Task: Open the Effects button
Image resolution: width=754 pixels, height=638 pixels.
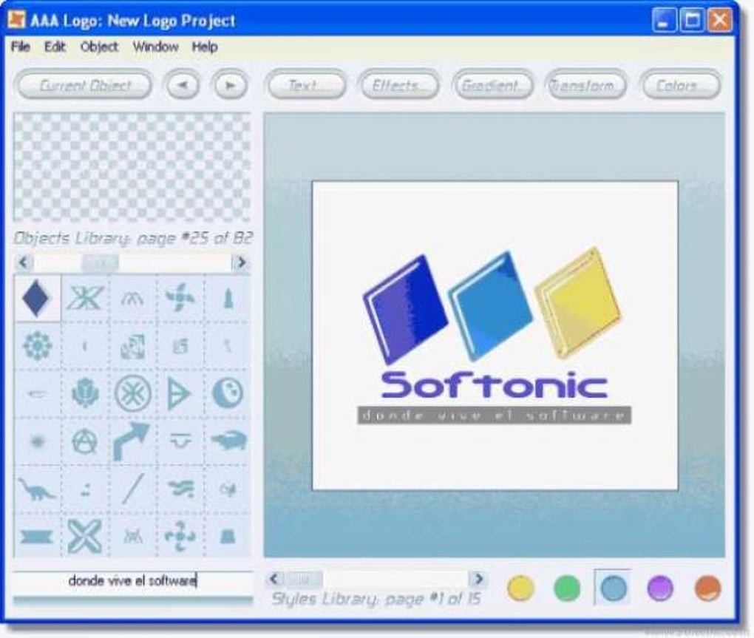Action: coord(398,85)
